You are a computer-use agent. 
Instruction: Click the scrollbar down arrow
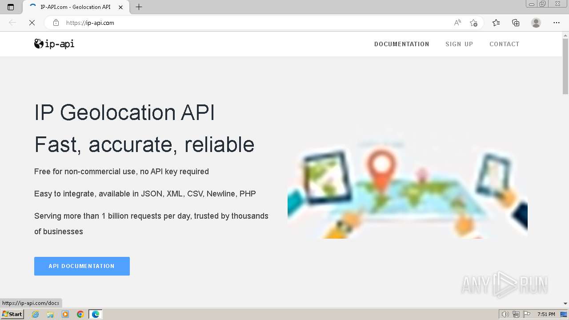[x=565, y=304]
